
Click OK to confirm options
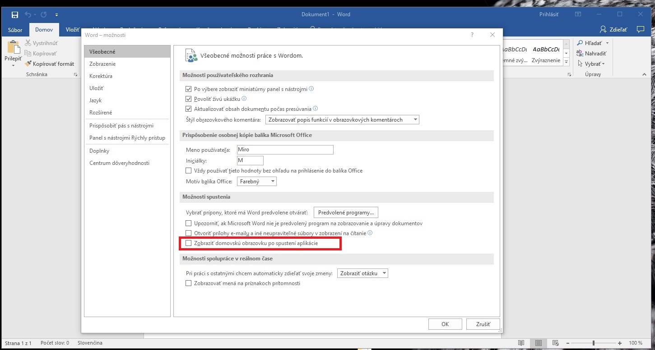pyautogui.click(x=445, y=324)
